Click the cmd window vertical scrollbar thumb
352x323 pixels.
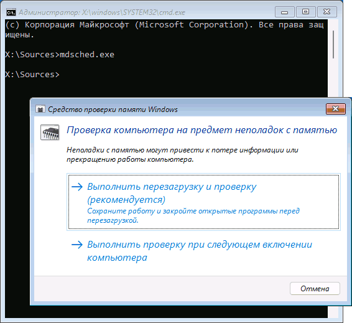pos(333,44)
